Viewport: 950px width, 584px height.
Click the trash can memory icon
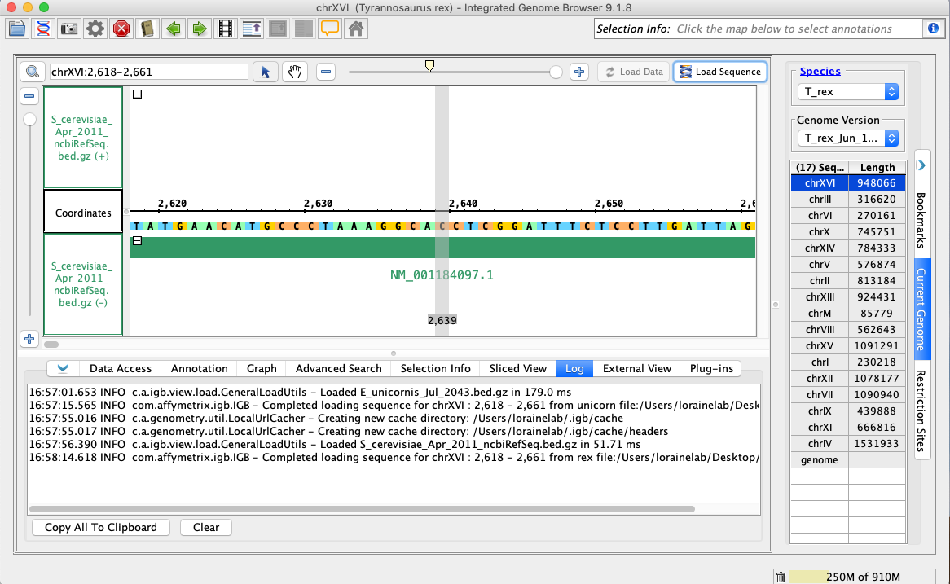(x=781, y=577)
